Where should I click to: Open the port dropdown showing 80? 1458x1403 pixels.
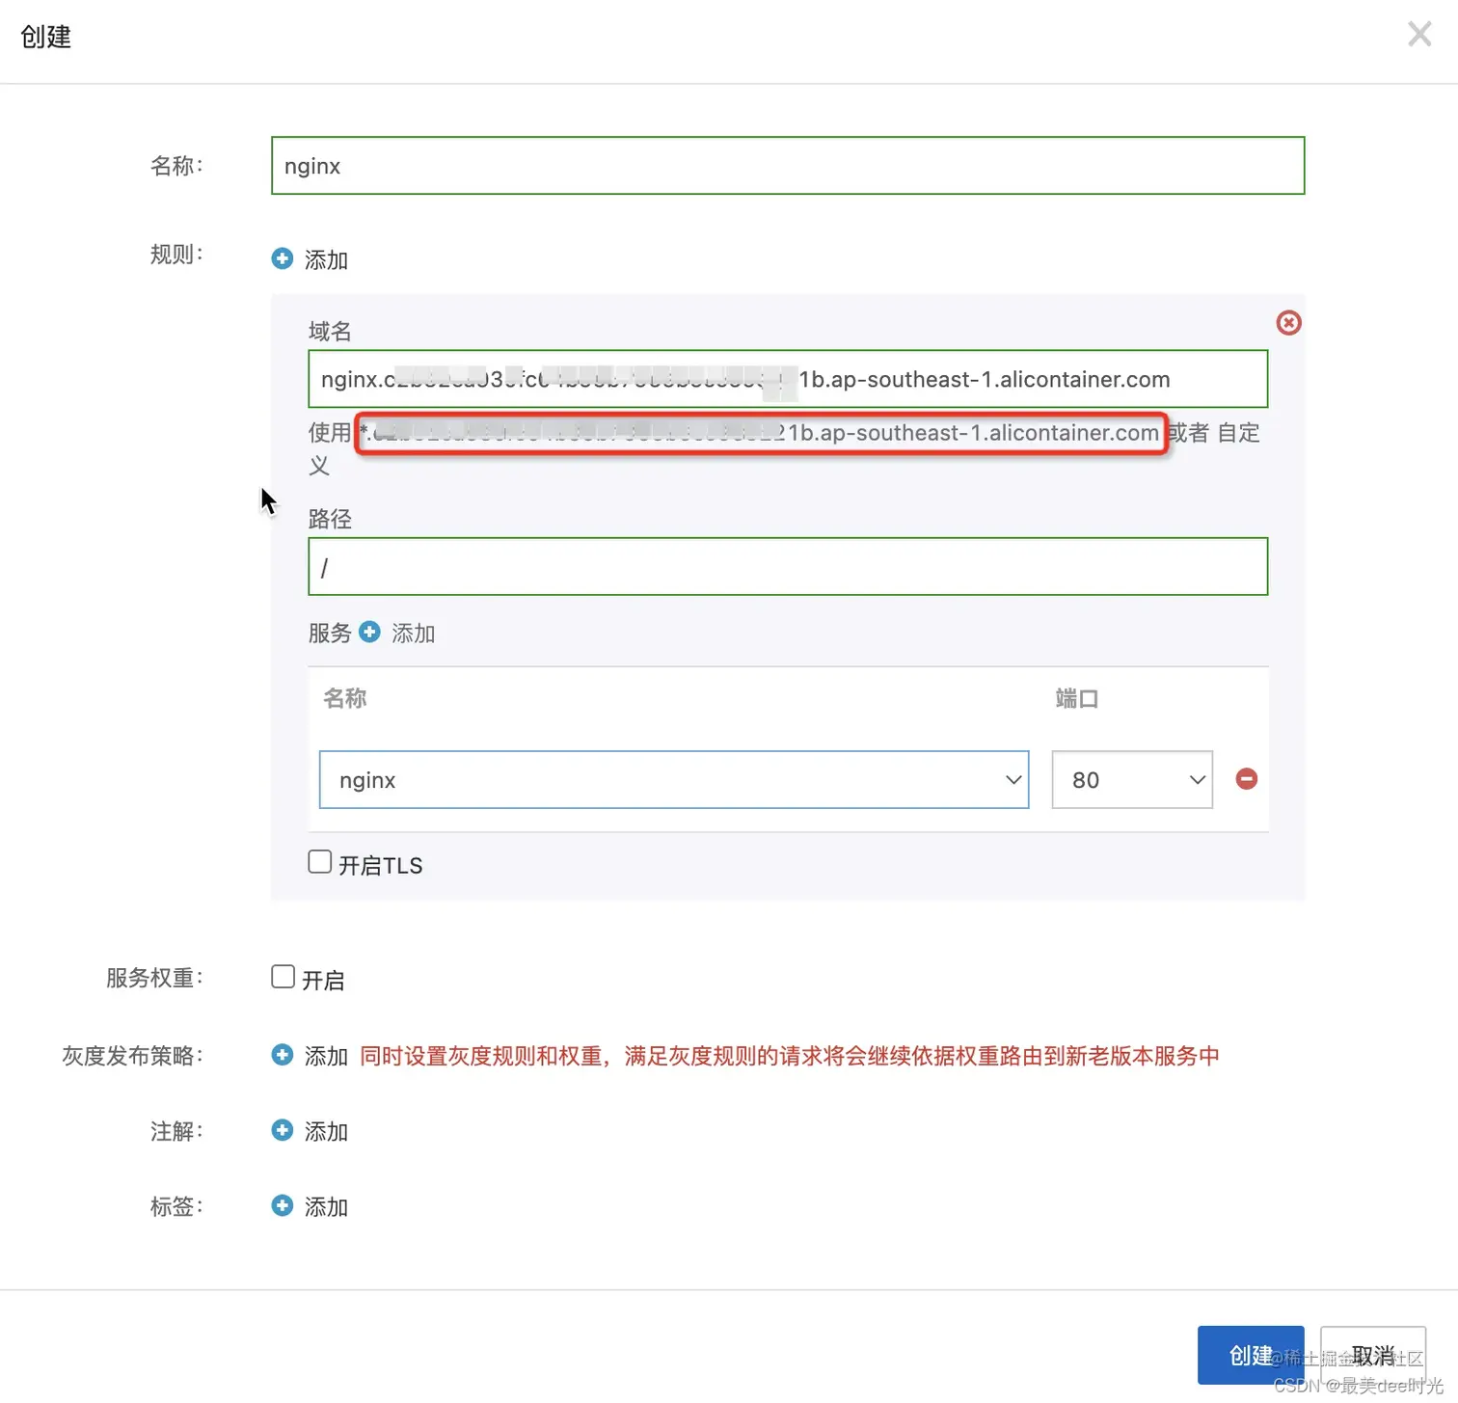coord(1131,779)
